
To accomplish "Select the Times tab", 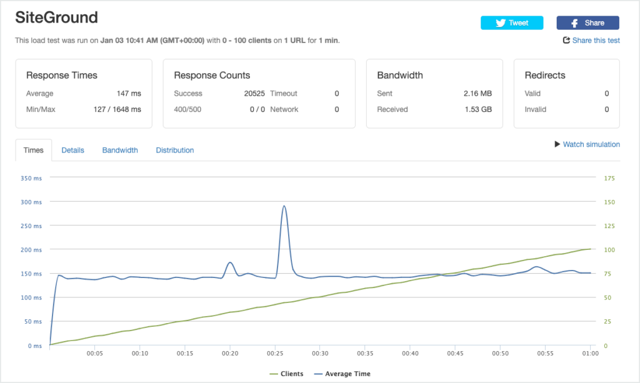I will point(34,151).
